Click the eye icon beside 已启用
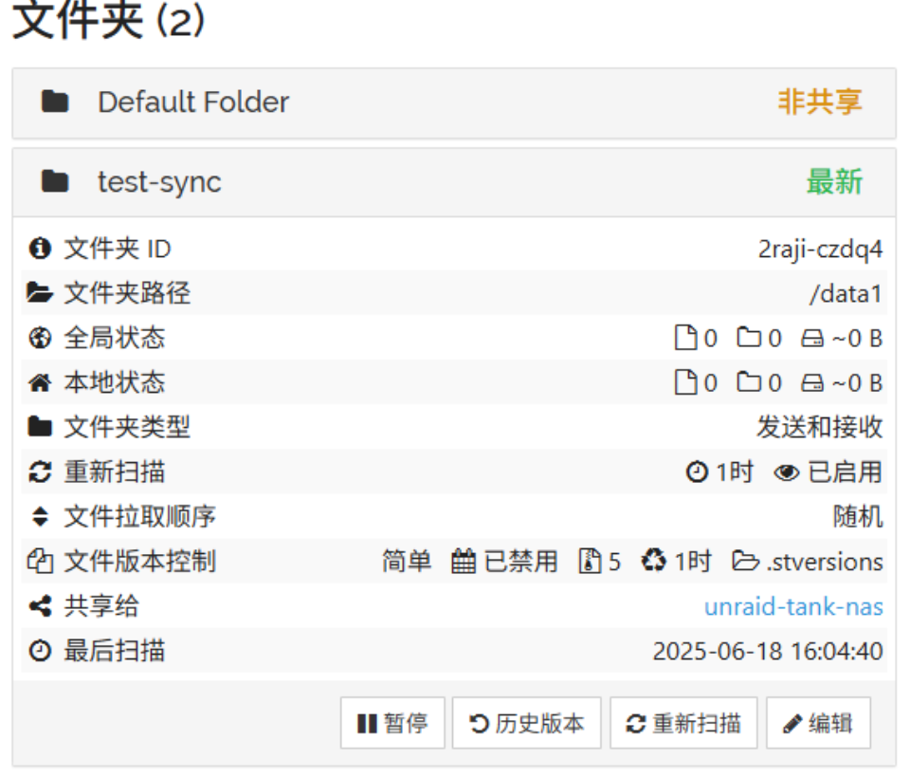 (x=786, y=472)
